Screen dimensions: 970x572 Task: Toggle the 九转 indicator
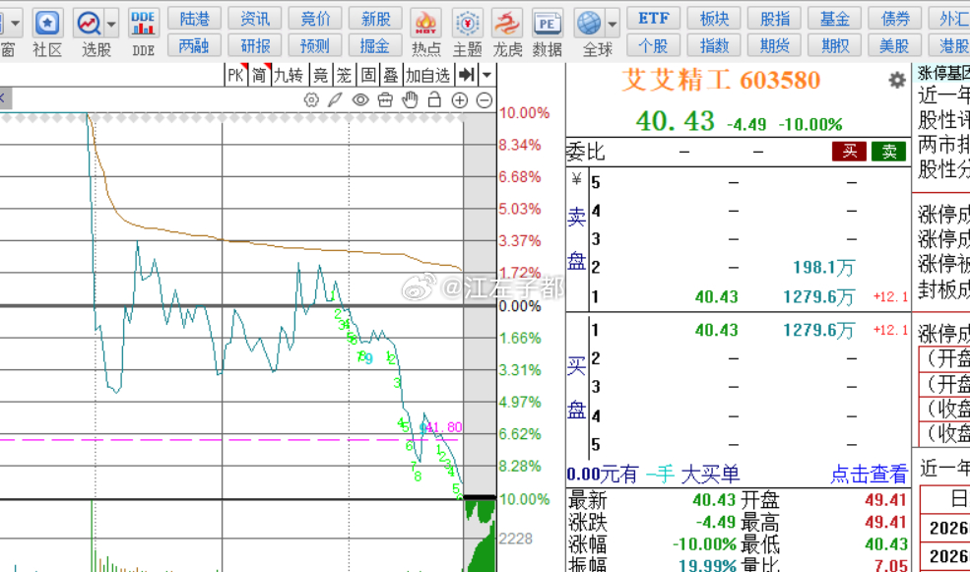coord(289,76)
